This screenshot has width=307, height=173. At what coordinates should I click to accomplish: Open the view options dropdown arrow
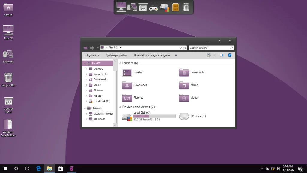214,55
